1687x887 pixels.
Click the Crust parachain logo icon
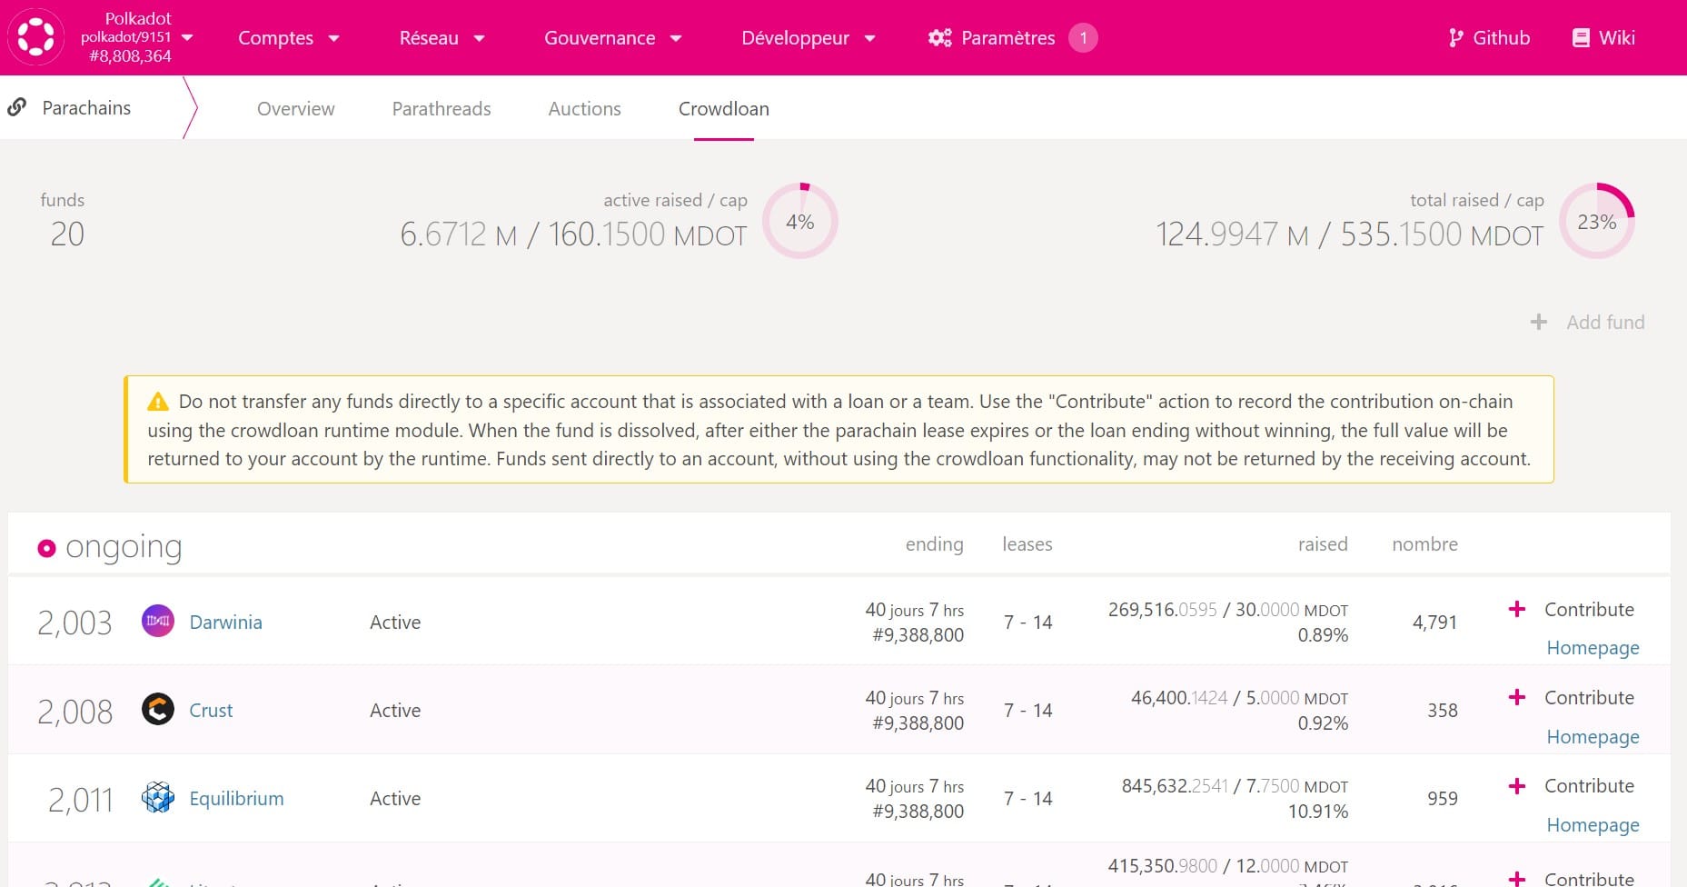pyautogui.click(x=158, y=710)
